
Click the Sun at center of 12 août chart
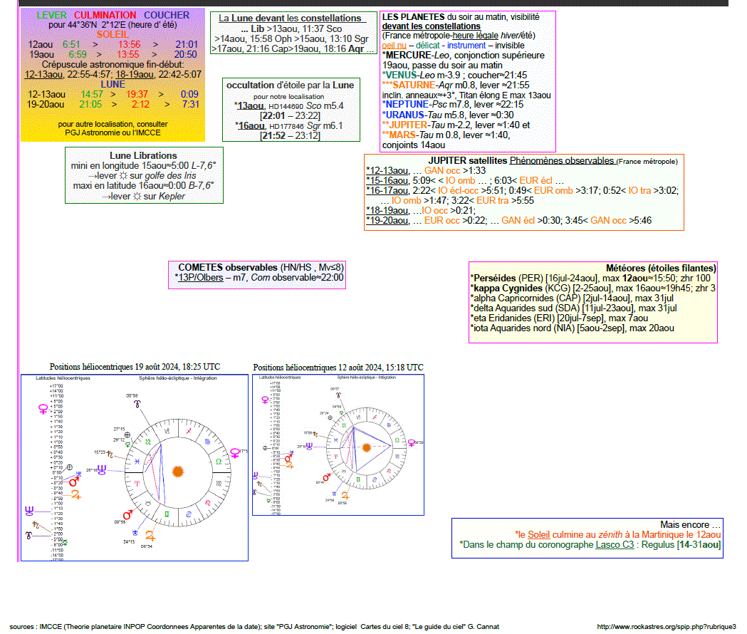(366, 447)
